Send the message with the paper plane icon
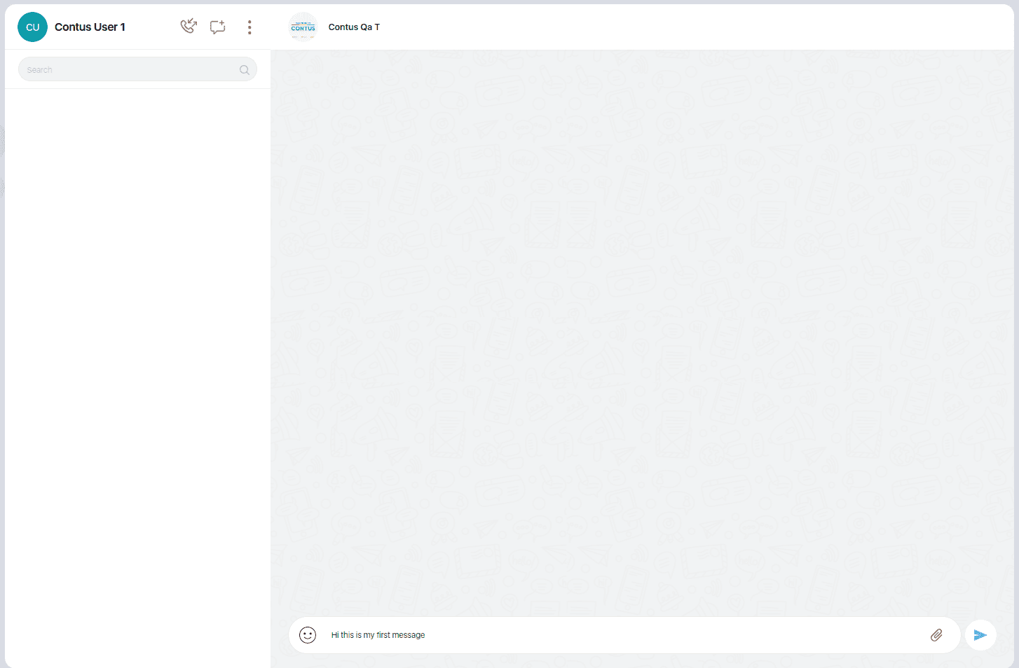The width and height of the screenshot is (1019, 668). point(980,635)
